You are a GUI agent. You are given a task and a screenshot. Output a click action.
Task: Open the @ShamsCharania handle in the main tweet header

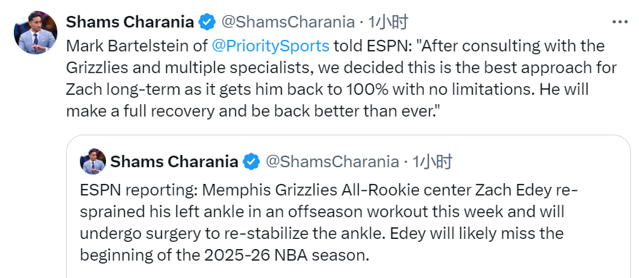pyautogui.click(x=288, y=22)
